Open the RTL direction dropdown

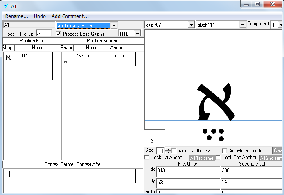pyautogui.click(x=137, y=34)
